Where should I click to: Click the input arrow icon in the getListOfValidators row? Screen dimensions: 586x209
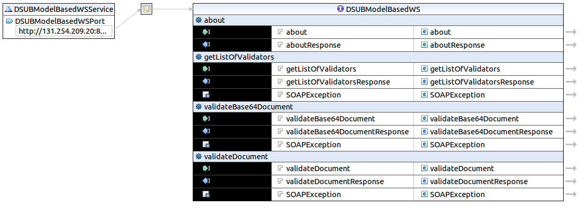tap(206, 69)
